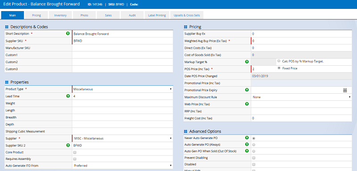
Task: Click the Promotional Price (Inc Tax) field
Action: pyautogui.click(x=302, y=83)
